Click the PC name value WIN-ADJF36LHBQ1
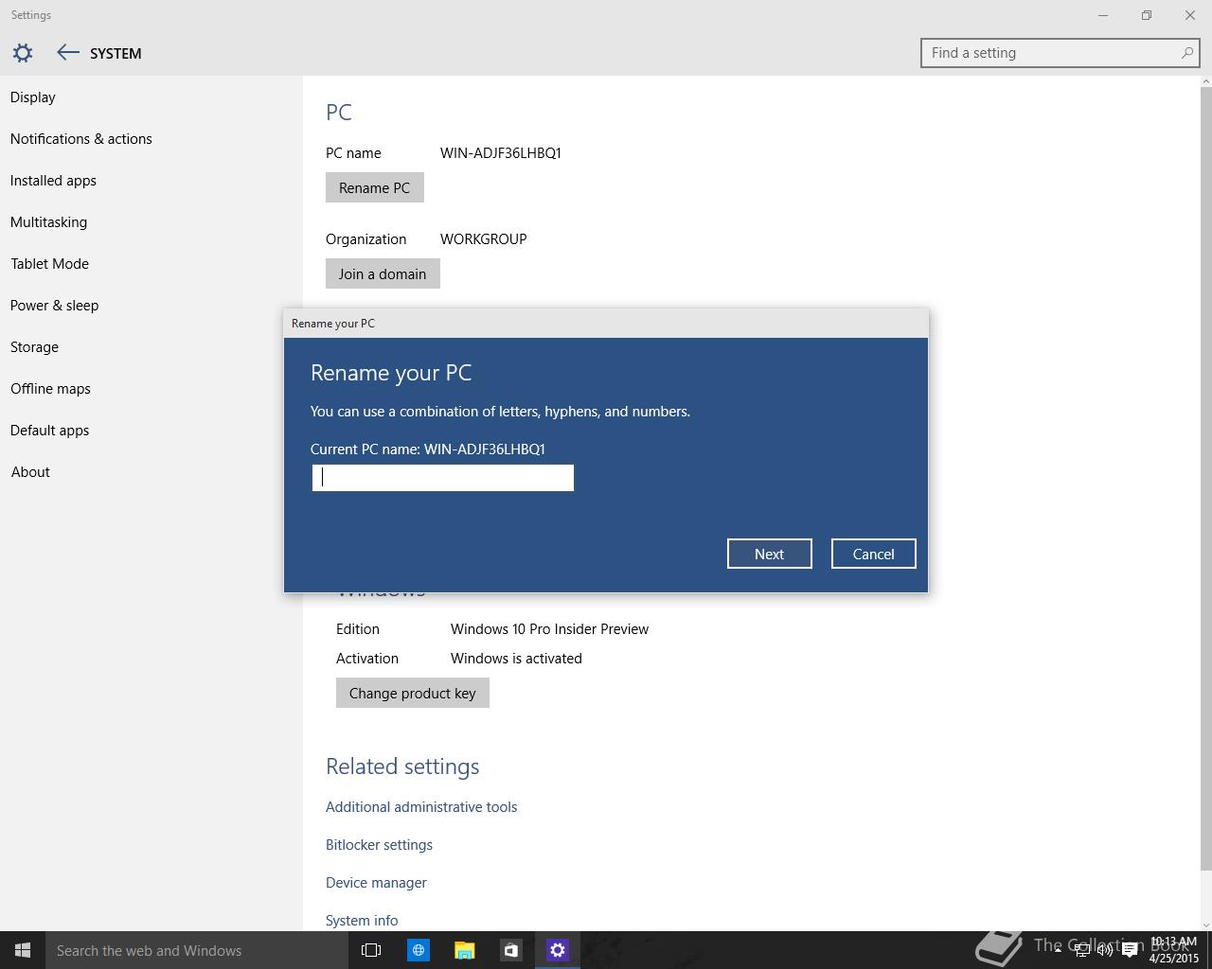 [x=500, y=153]
